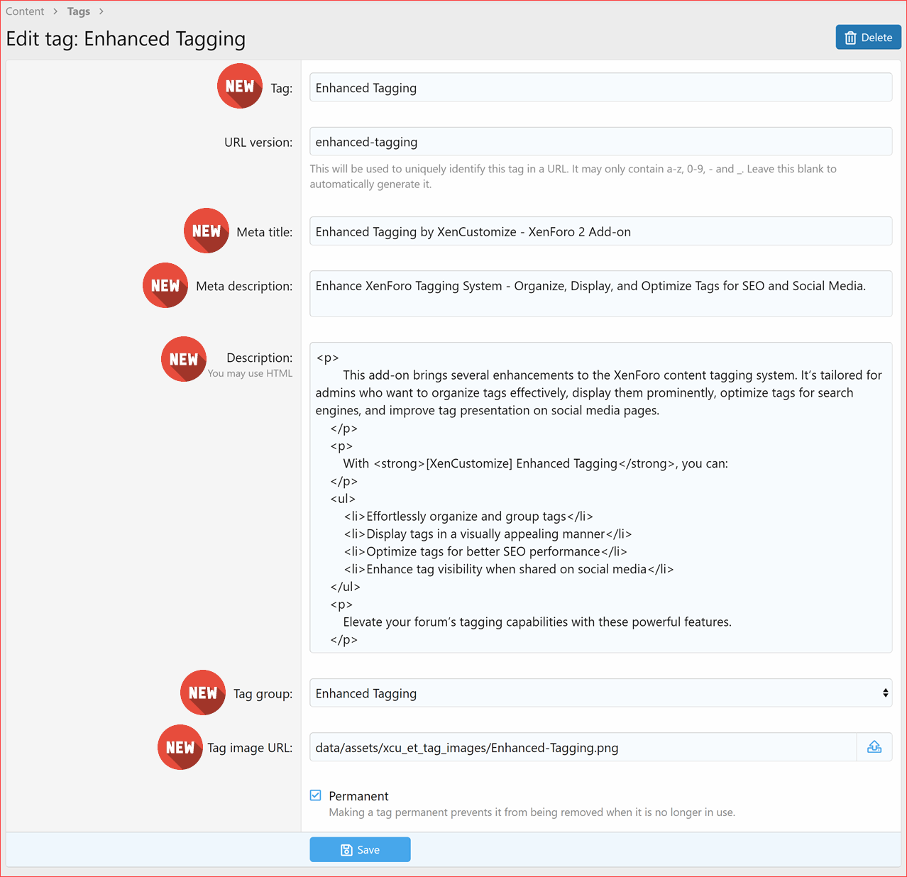Click the NEW badge beside Tag image URL

pos(180,748)
